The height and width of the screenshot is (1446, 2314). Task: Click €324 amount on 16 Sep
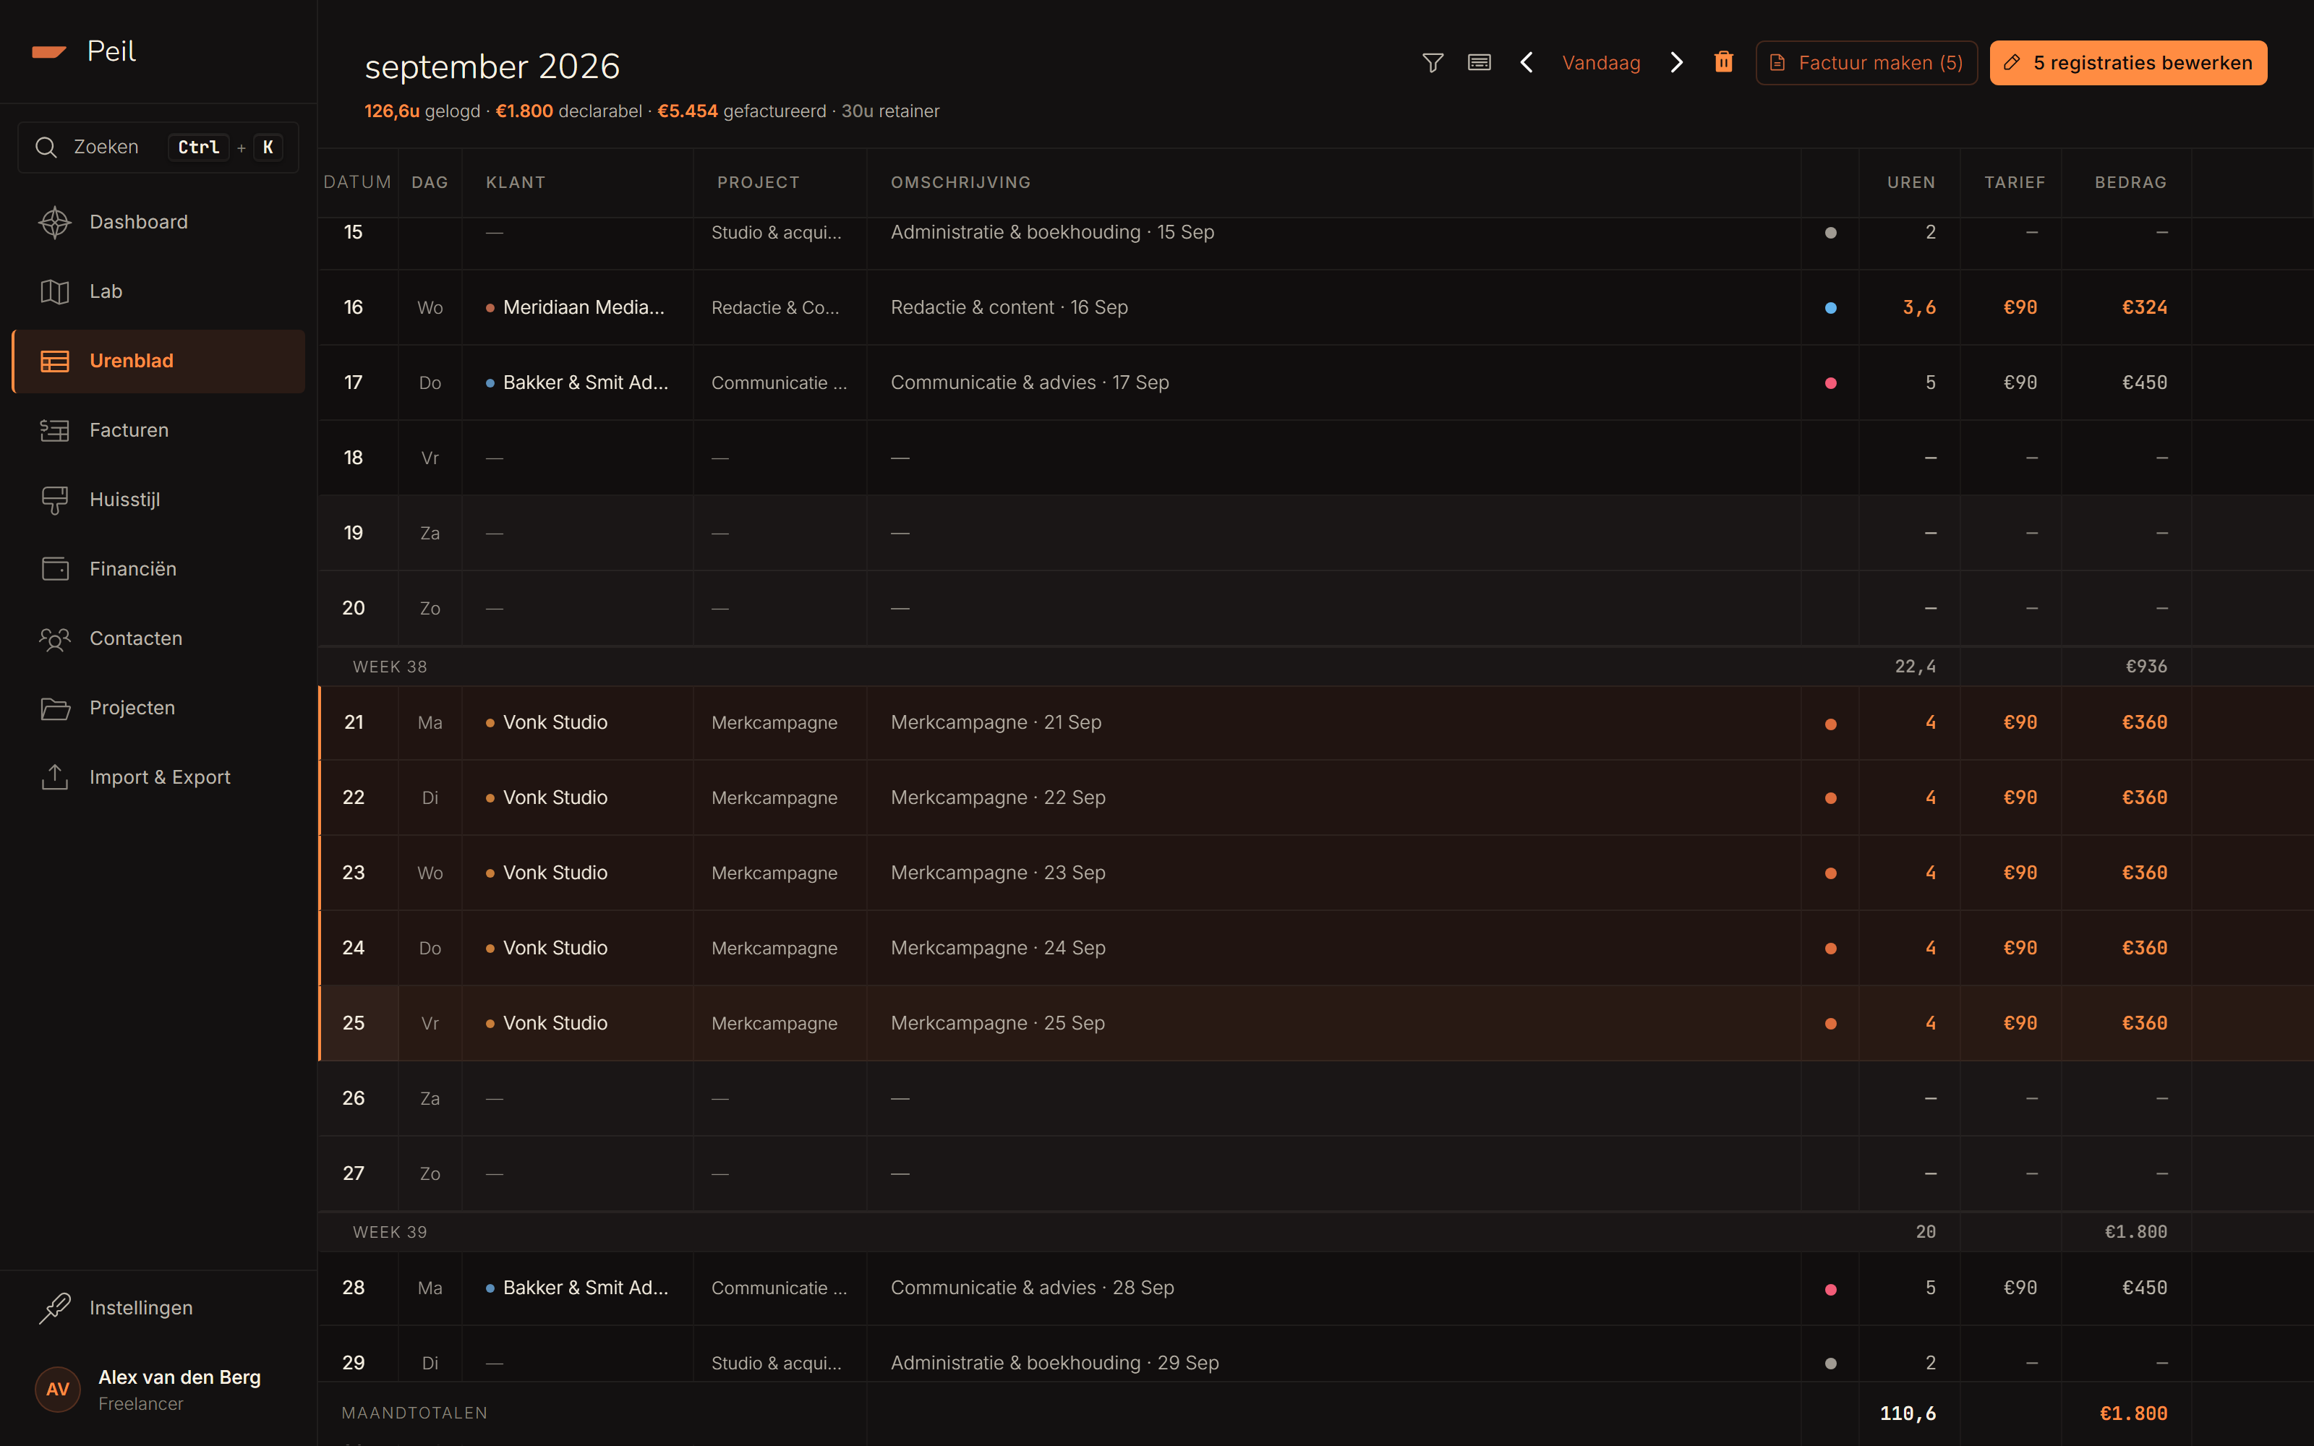[2144, 308]
